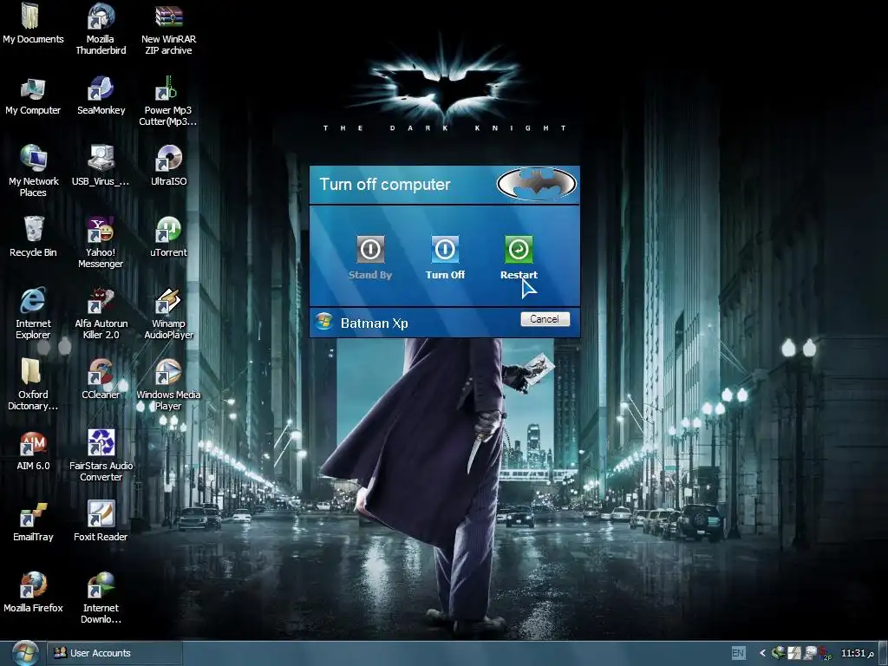Click the Windows logo beside Batman Xp
Screen dimensions: 888x666
(x=324, y=321)
